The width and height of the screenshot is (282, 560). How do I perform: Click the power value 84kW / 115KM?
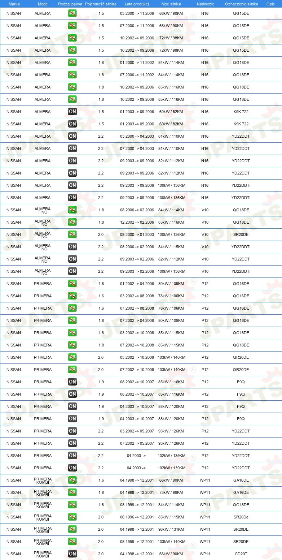(x=171, y=247)
